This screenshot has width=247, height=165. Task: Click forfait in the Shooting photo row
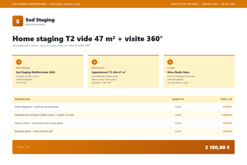(x=178, y=131)
